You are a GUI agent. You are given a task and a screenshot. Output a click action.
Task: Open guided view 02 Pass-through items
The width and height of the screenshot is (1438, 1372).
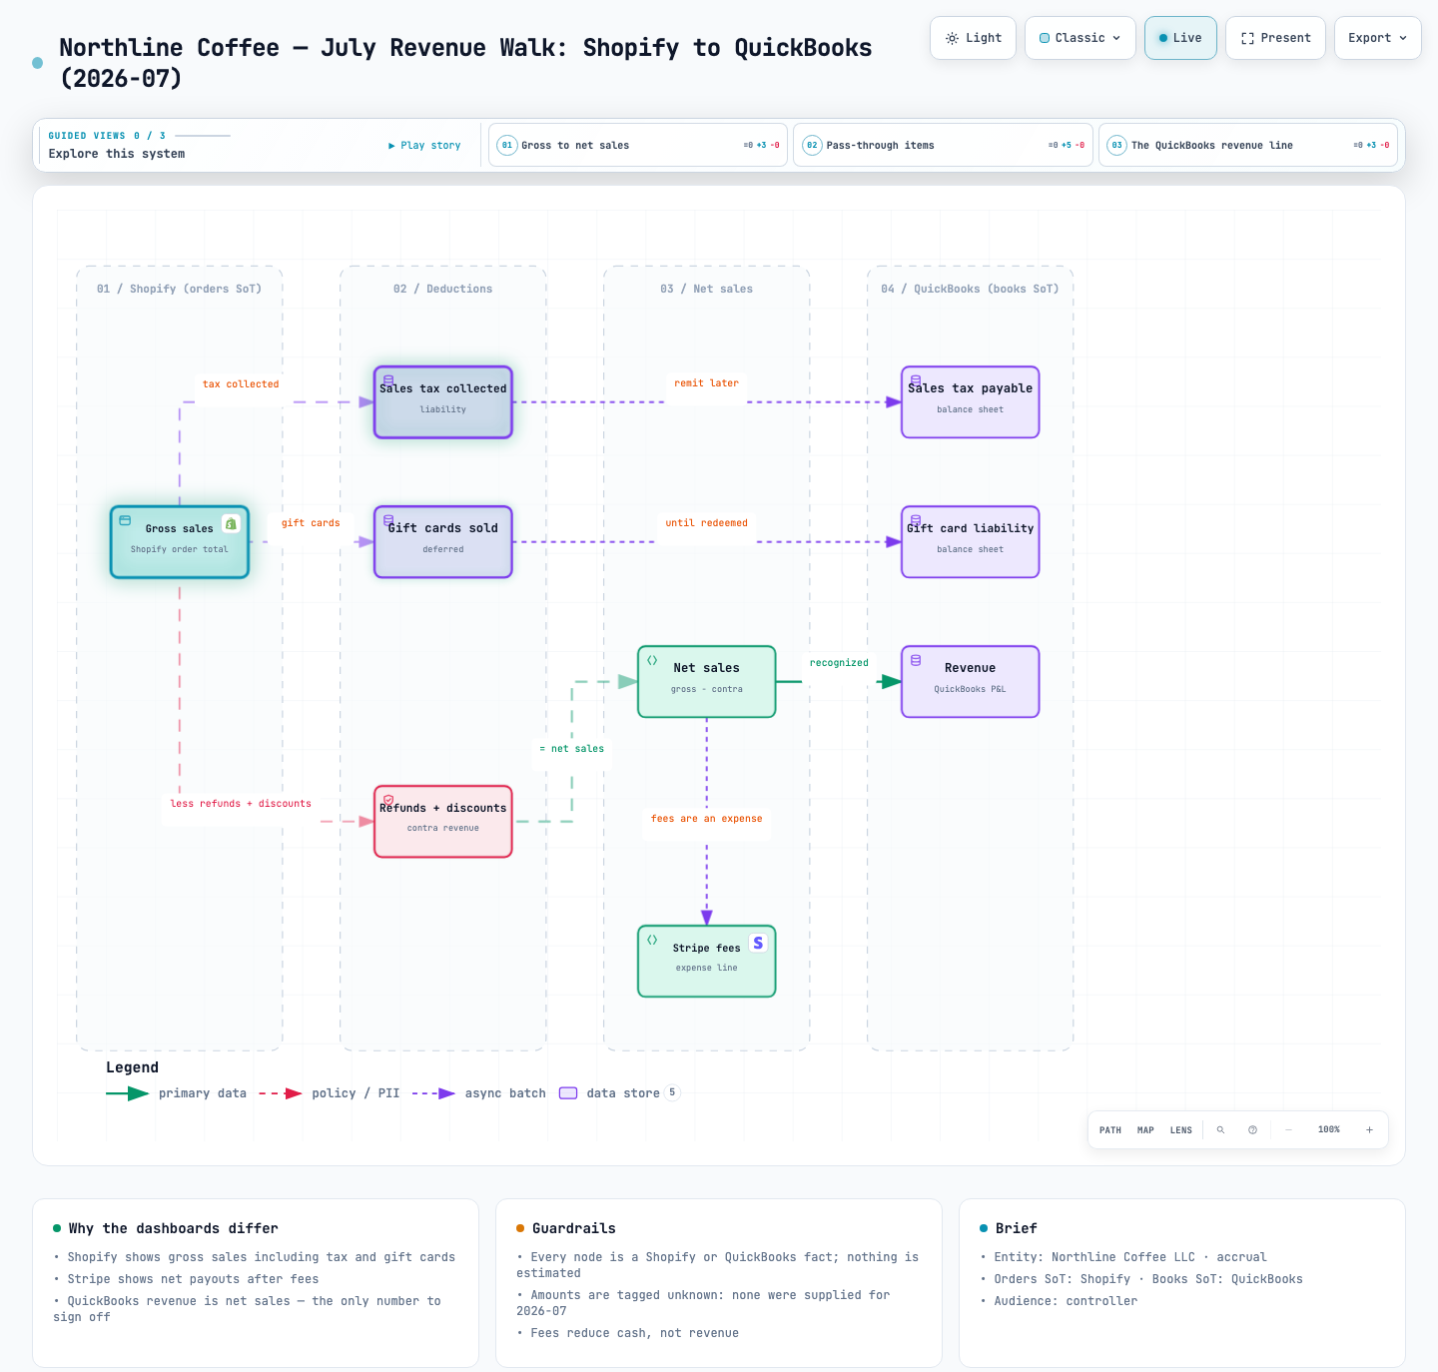tap(943, 145)
